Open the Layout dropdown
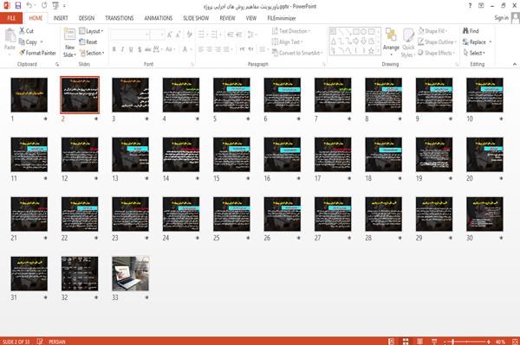Viewport: 520px width, 345px height. tap(91, 31)
